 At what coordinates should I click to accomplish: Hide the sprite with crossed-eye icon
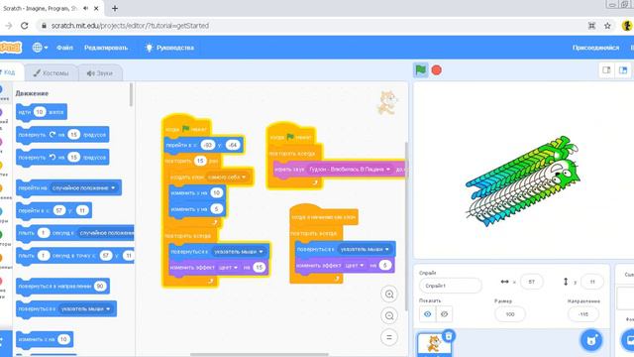pos(444,314)
